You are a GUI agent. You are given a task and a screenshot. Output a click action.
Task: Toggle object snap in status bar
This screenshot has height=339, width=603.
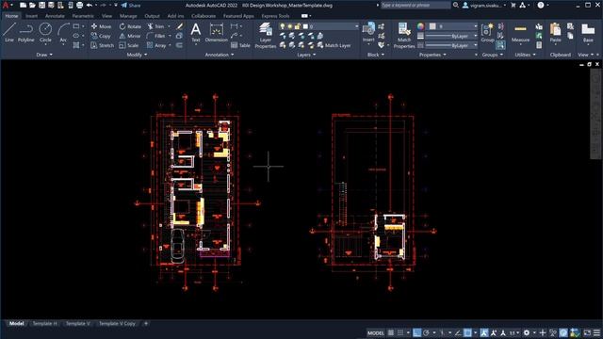tap(467, 332)
